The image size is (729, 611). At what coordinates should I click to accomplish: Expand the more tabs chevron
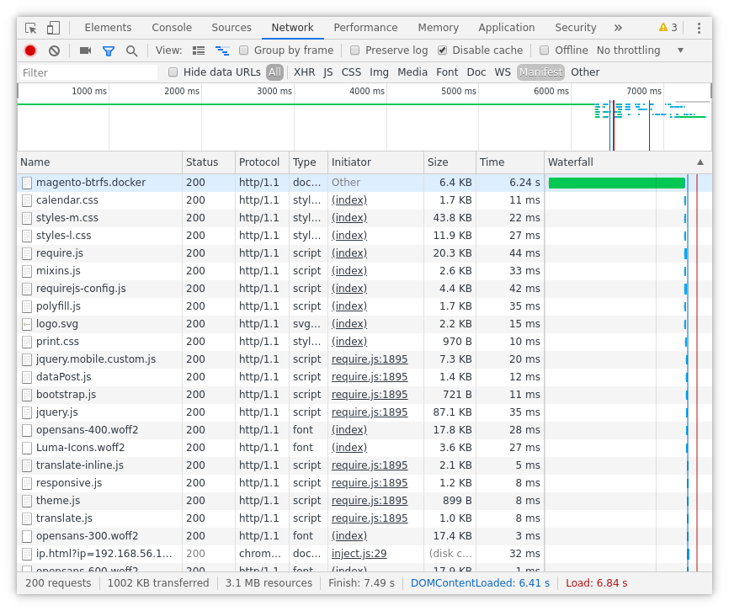(x=618, y=28)
